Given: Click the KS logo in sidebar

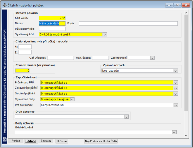Looking at the screenshot, I should pyautogui.click(x=5, y=140).
